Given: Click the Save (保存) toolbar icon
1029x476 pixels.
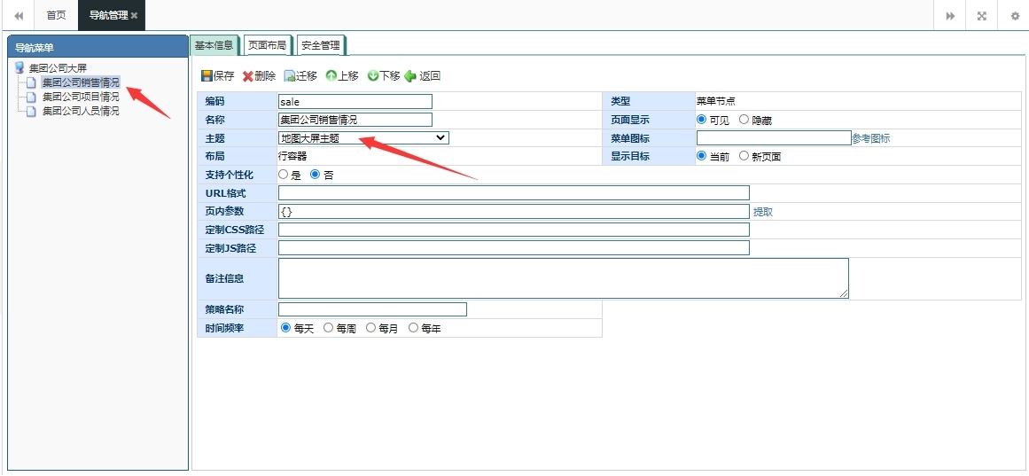Looking at the screenshot, I should (x=207, y=76).
